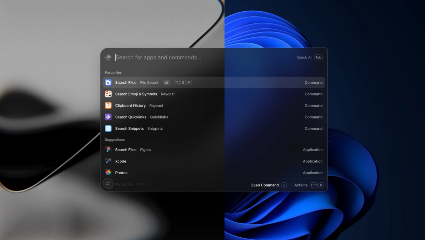
Task: Select the Clipboard History Raycast row
Action: click(214, 106)
